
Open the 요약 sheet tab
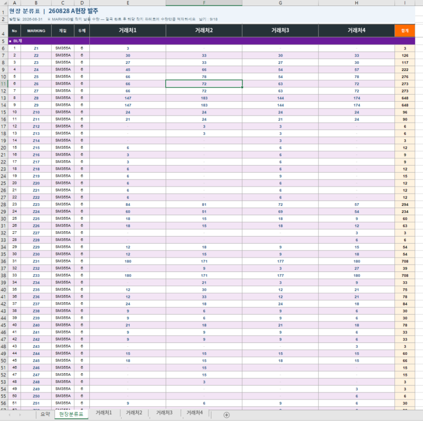coord(45,414)
